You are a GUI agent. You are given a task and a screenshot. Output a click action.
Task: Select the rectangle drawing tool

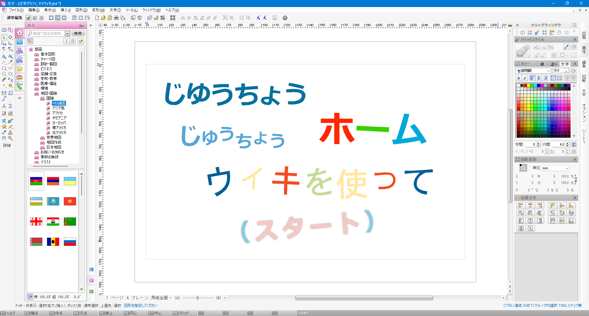coord(4,68)
